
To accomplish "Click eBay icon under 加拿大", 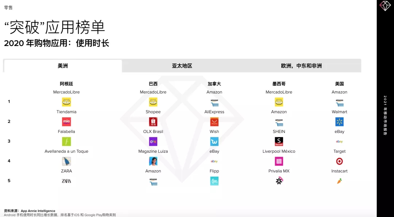I will 215,161.
